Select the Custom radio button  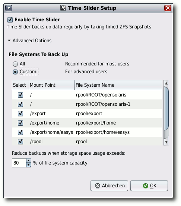tap(15, 72)
